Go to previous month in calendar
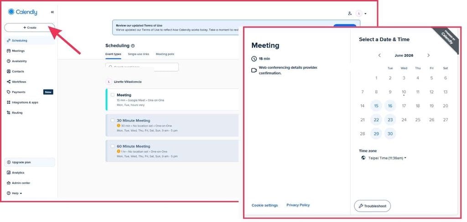Screen dimensions: 467x222 [x=379, y=55]
